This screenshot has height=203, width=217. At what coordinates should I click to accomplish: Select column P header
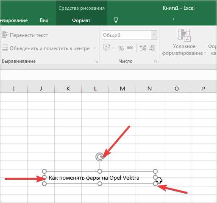[203, 88]
